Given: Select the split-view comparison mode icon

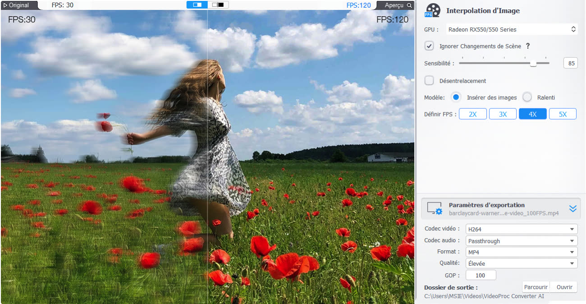Looking at the screenshot, I should pyautogui.click(x=197, y=5).
